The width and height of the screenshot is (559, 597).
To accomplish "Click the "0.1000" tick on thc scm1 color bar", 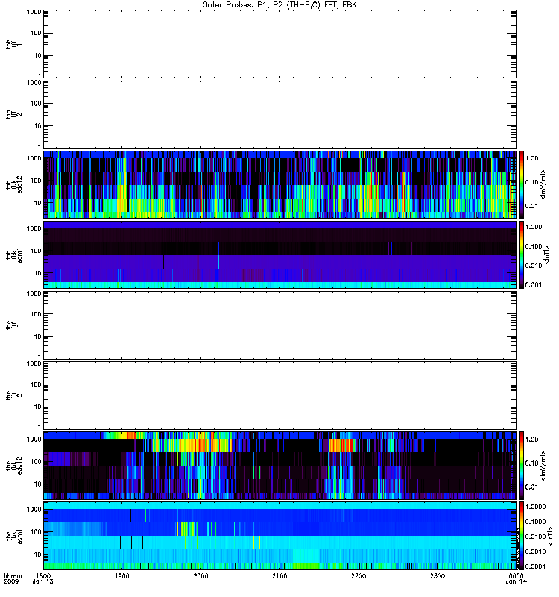I will [x=535, y=522].
